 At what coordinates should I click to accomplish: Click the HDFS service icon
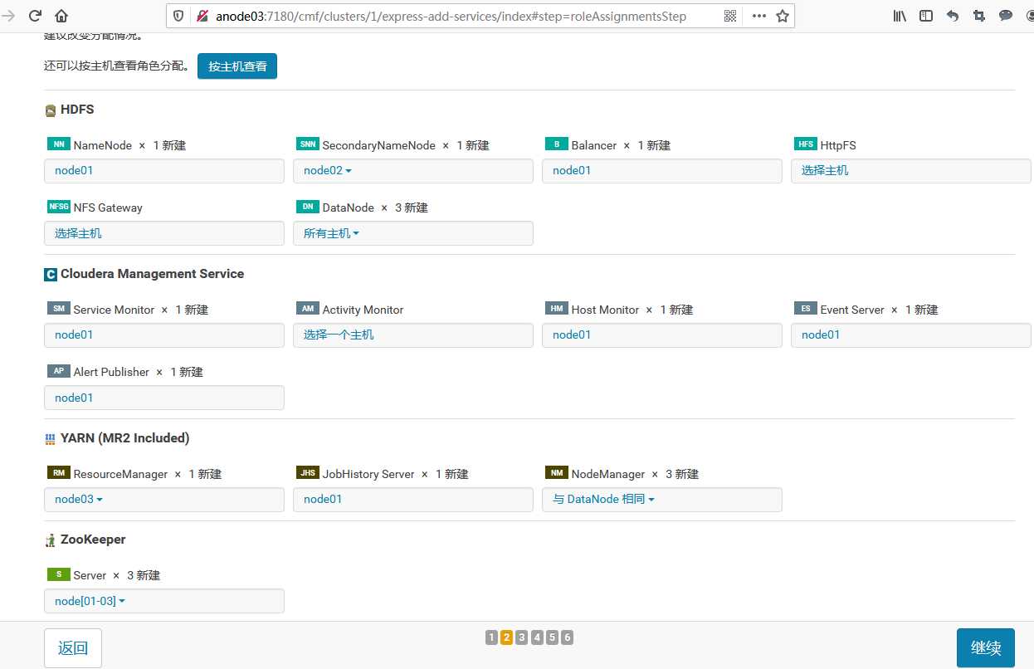(51, 110)
